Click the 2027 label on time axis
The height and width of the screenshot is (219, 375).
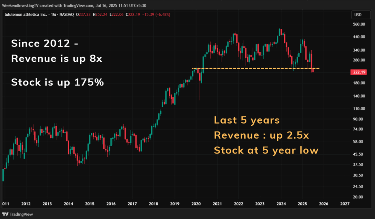pyautogui.click(x=345, y=204)
